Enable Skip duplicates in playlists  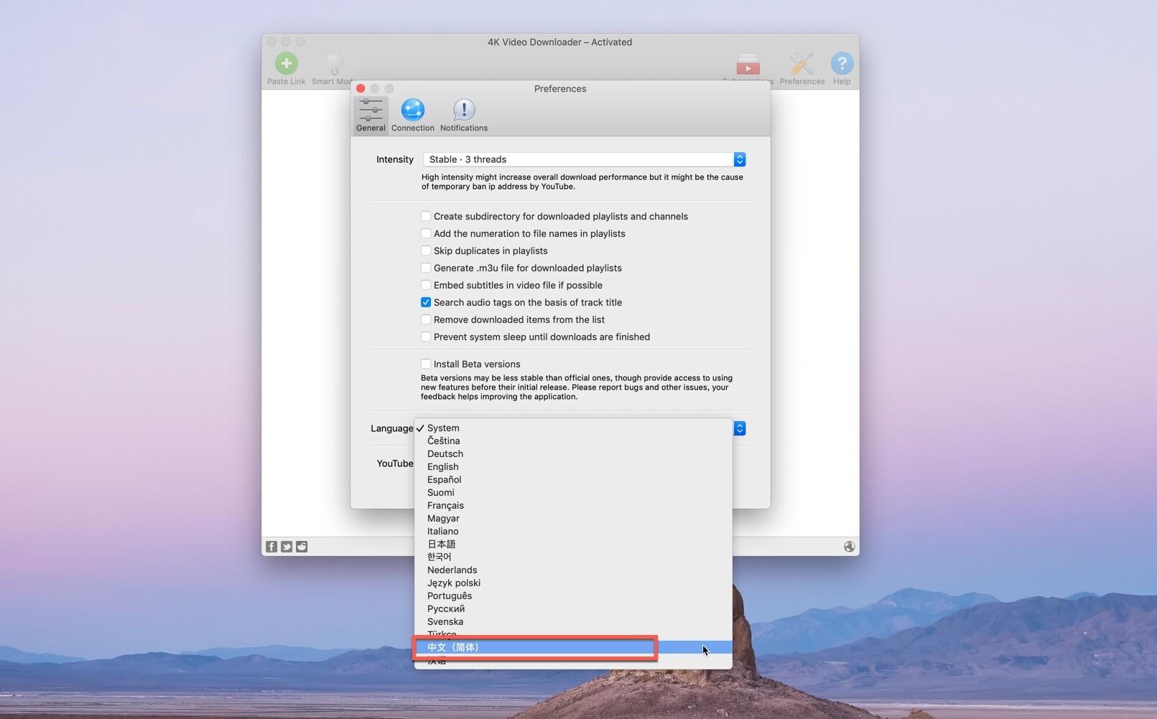(426, 250)
